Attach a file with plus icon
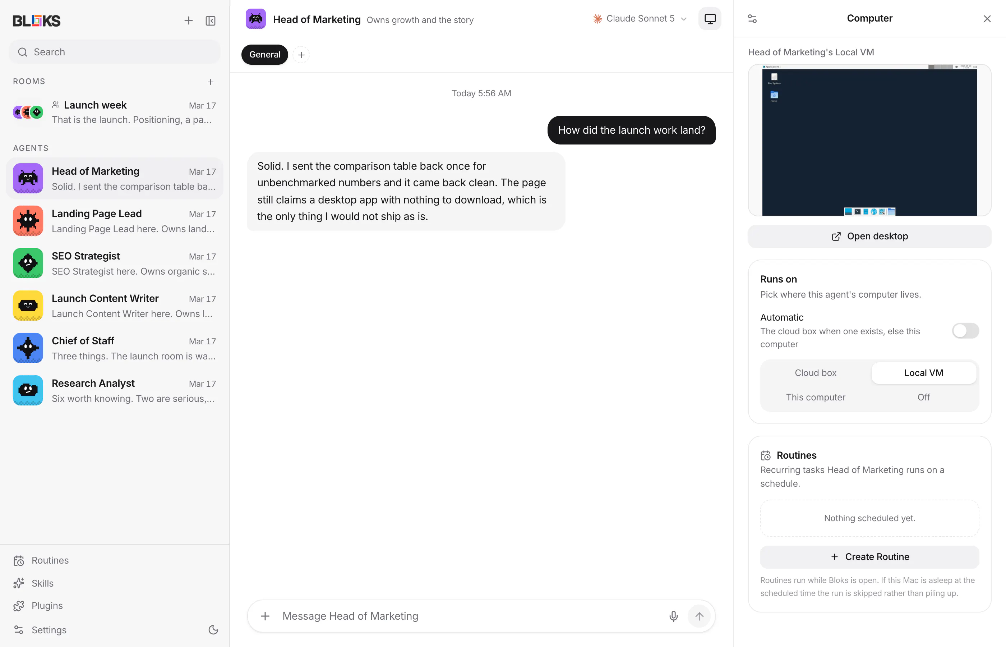The width and height of the screenshot is (1006, 647). [265, 616]
